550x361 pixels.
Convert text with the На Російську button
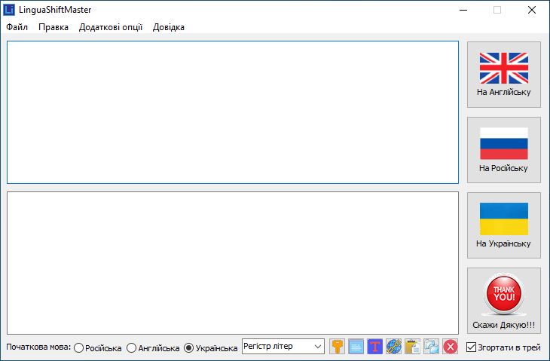tap(504, 150)
